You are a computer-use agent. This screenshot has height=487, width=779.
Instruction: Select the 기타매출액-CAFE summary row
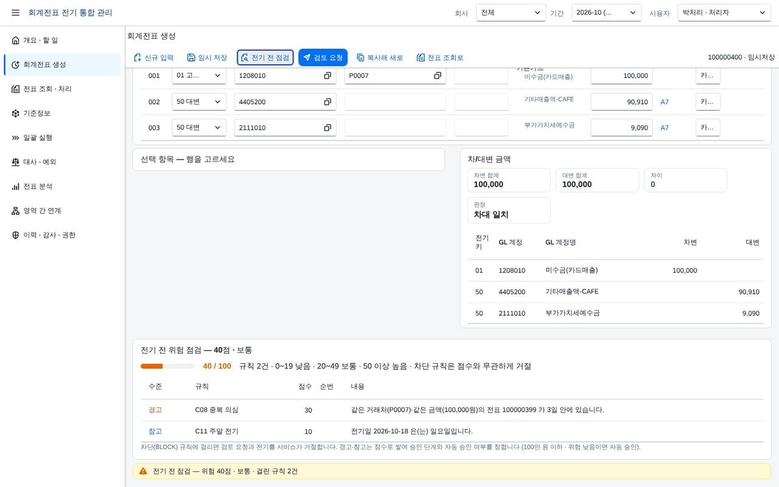pos(615,292)
